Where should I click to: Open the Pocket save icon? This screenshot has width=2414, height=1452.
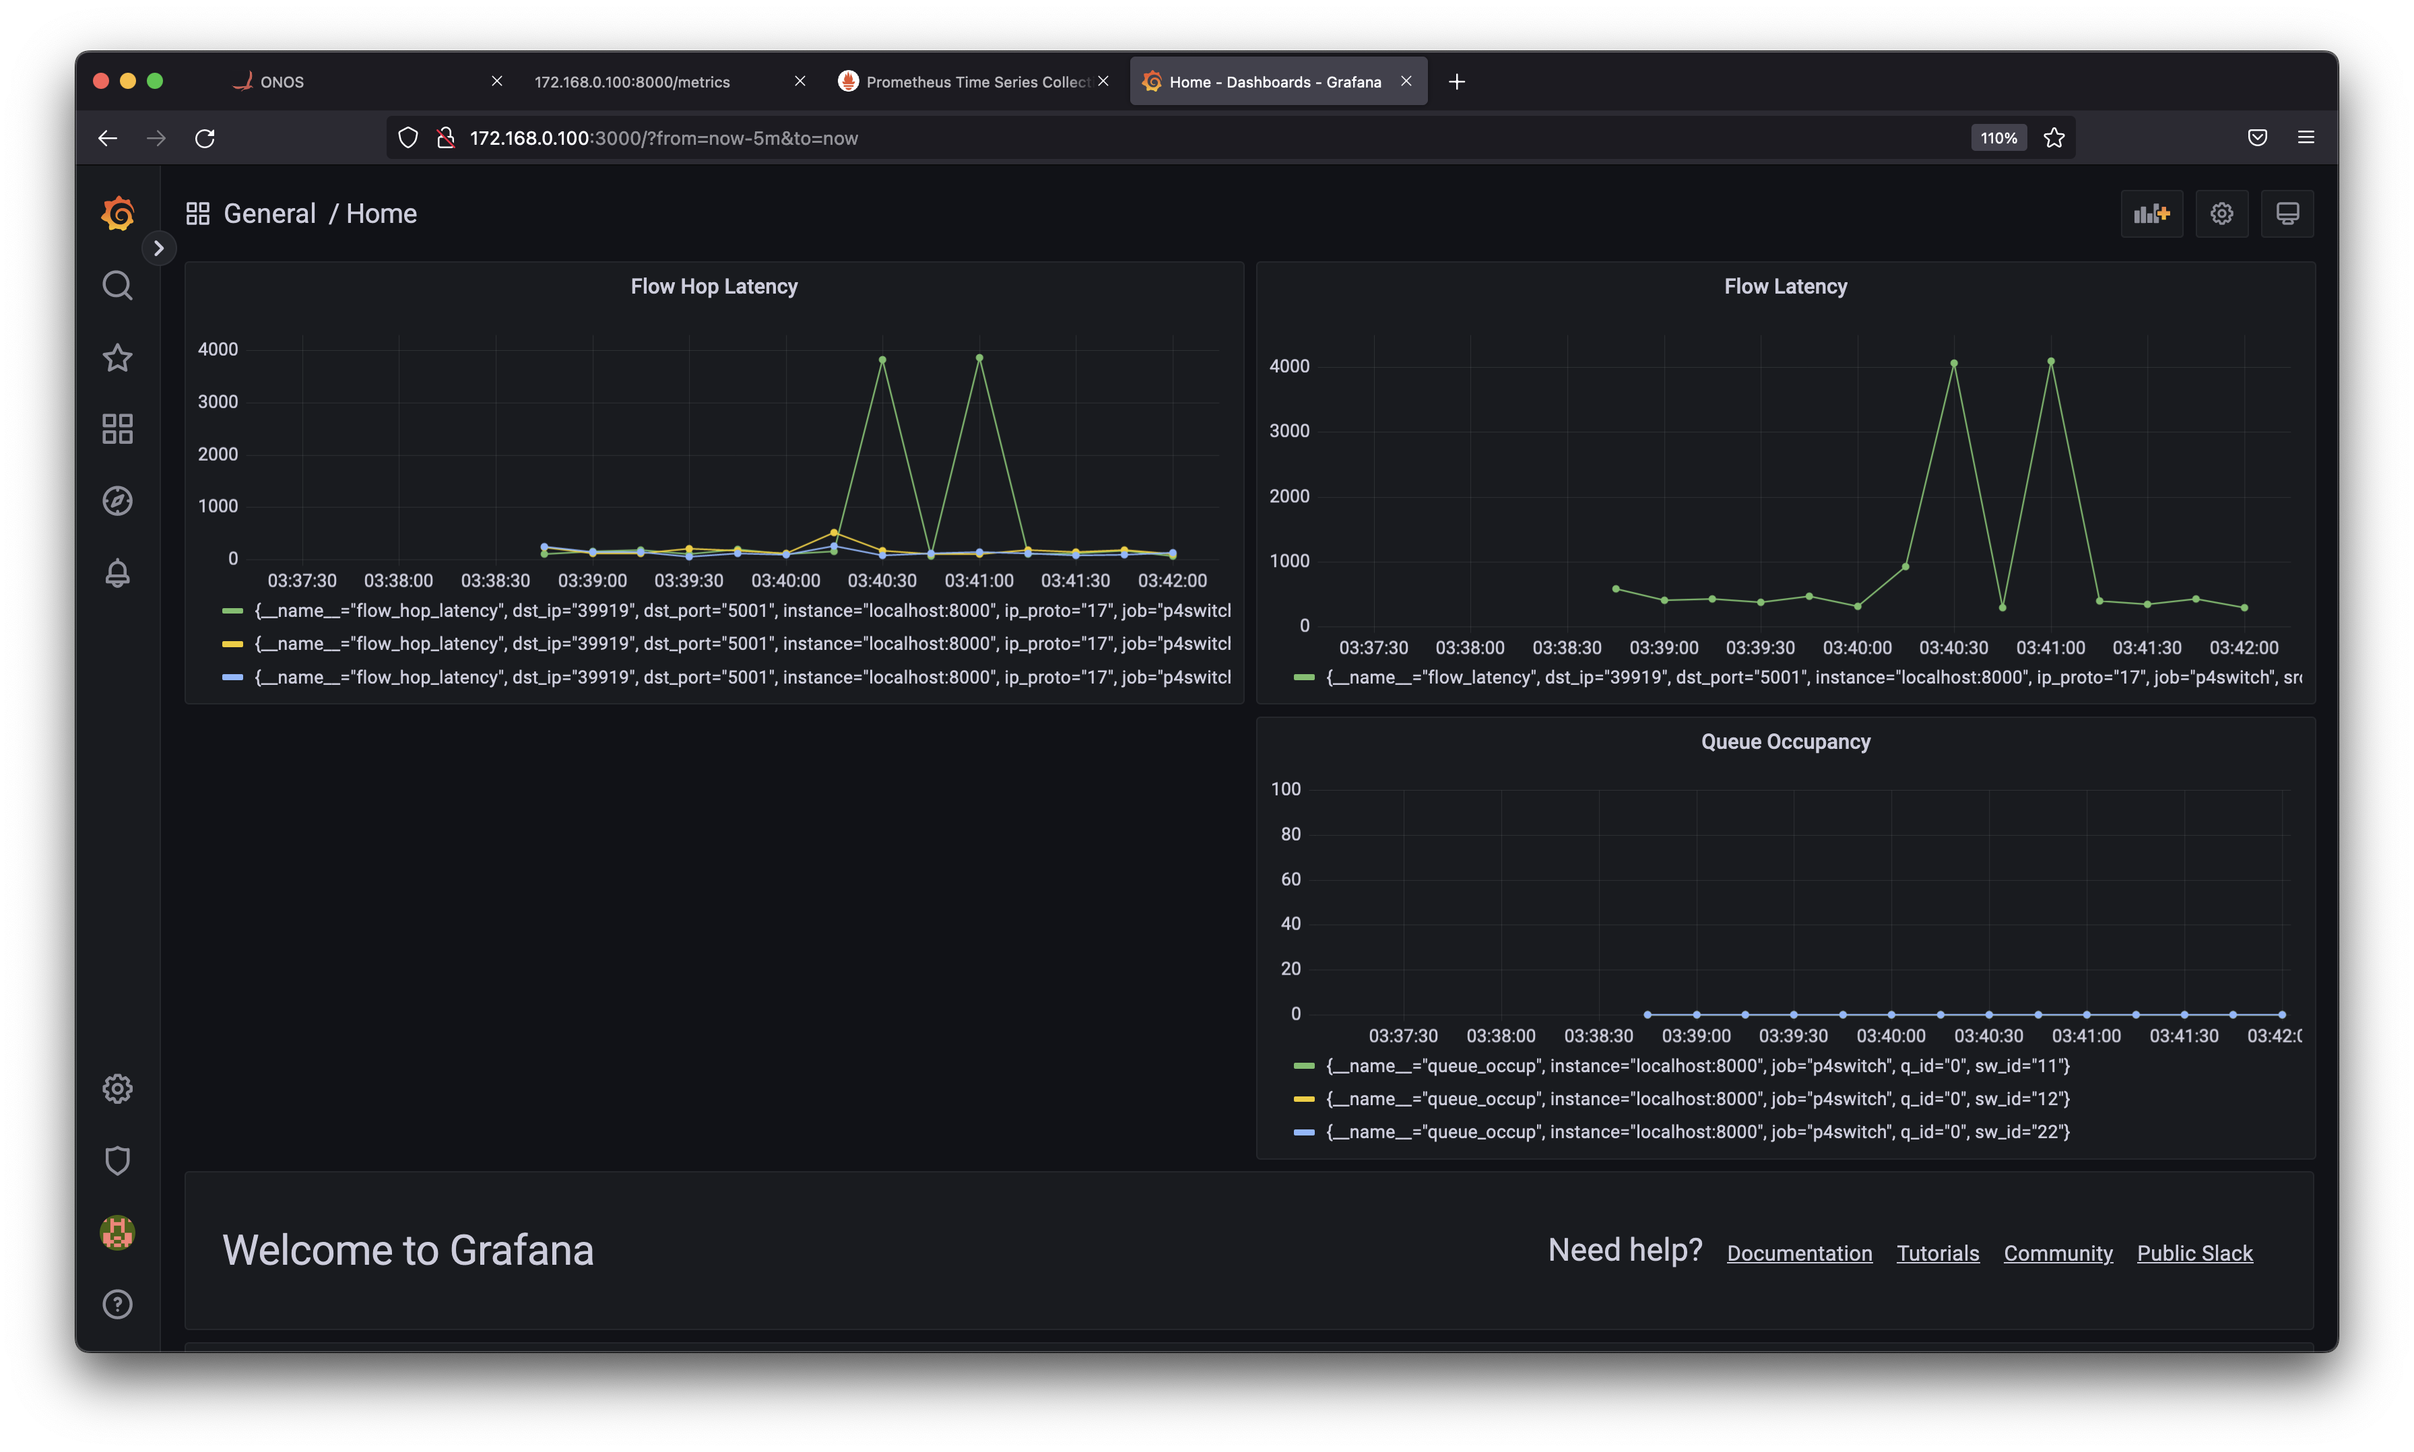point(2258,138)
